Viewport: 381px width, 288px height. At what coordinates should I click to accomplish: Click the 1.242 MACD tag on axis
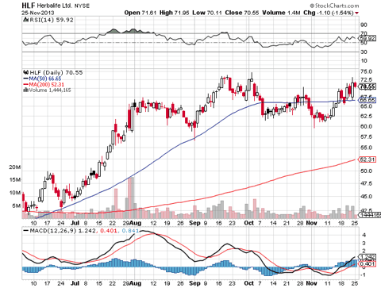click(x=367, y=257)
